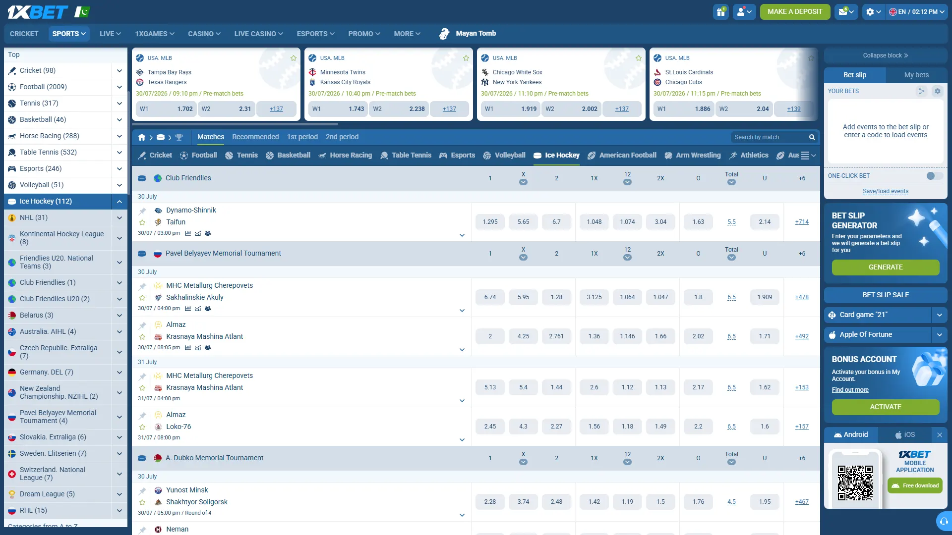Favorite the Chicago White Sox match card
This screenshot has height=535, width=952.
click(639, 58)
